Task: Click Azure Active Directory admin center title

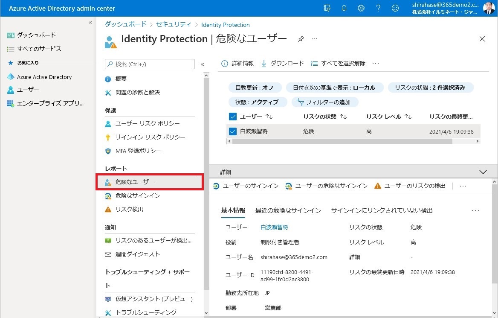Action: (x=62, y=8)
